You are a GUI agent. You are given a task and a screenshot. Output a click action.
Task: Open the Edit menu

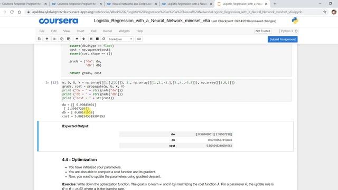54,31
